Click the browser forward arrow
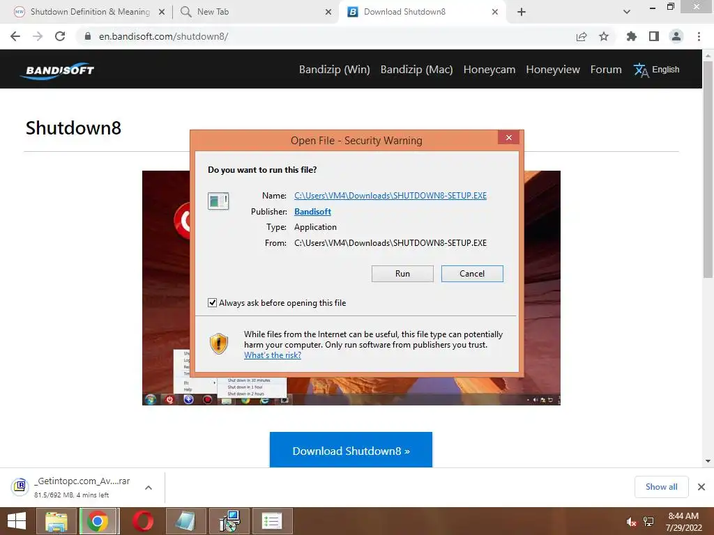 [38, 36]
